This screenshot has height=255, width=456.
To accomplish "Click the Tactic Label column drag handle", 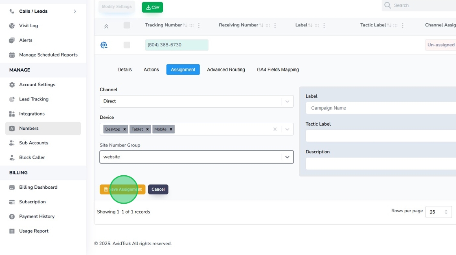I will point(395,26).
